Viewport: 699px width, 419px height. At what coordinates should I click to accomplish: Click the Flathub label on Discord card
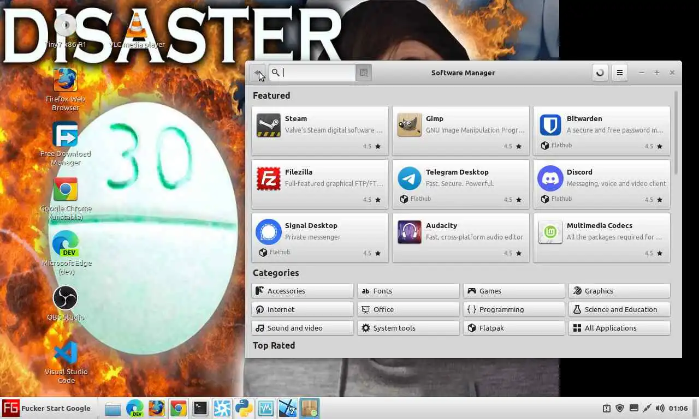click(x=561, y=199)
